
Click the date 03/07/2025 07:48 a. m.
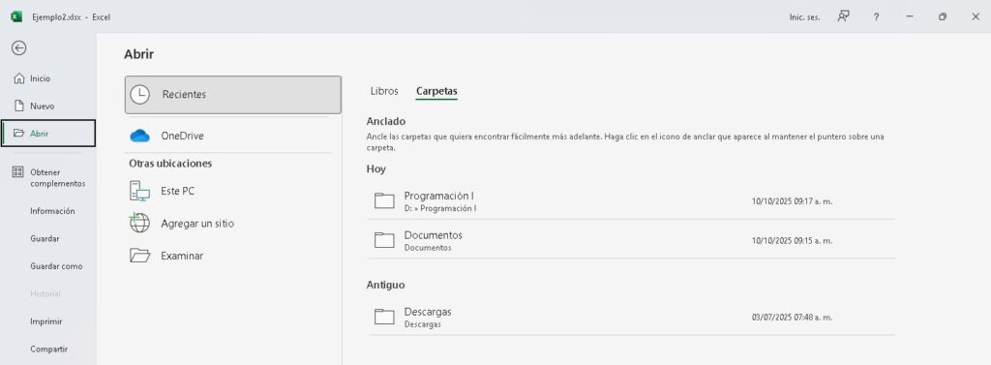792,318
